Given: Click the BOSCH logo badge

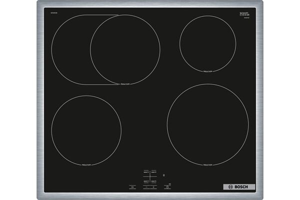Looking at the screenshot, I should coord(238,187).
